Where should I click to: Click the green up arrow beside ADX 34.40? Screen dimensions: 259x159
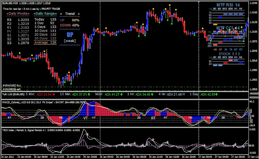[152, 94]
